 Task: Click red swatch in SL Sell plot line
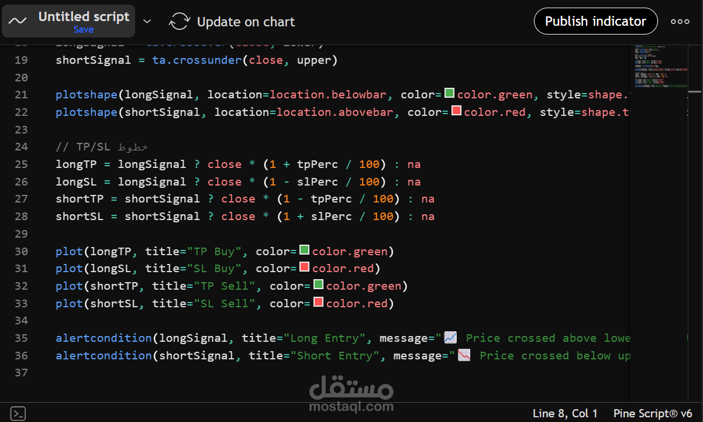click(318, 302)
